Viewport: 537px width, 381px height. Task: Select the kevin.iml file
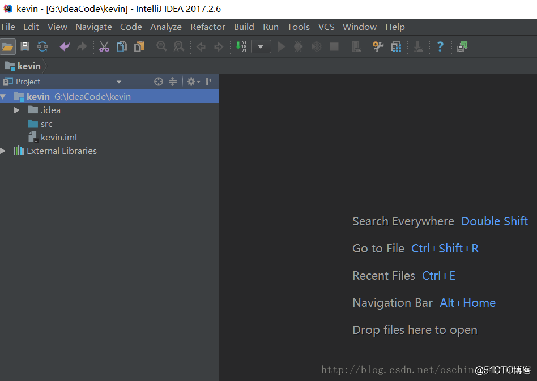pyautogui.click(x=58, y=138)
